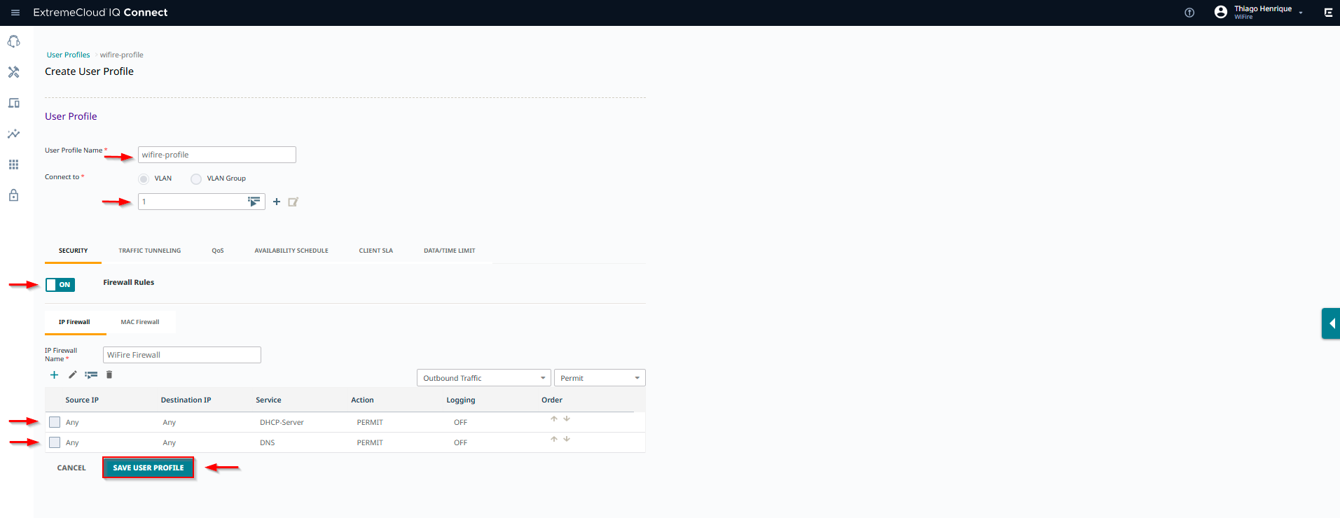Delete firewall rule with trash icon
The height and width of the screenshot is (518, 1340).
[109, 375]
